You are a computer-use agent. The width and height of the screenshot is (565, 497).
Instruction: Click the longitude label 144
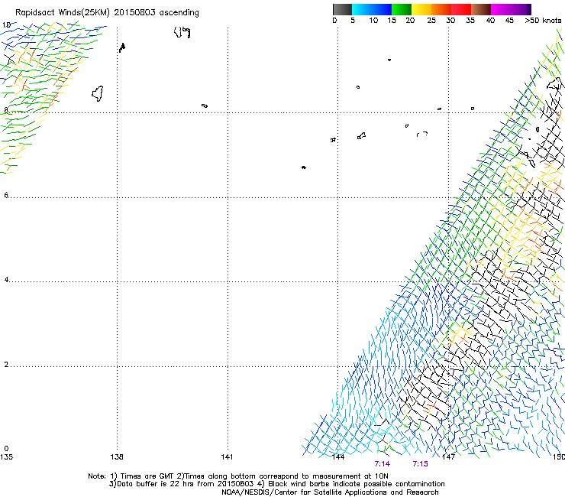pos(338,457)
